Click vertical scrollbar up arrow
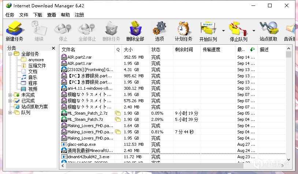The width and height of the screenshot is (298, 174). coord(288,48)
